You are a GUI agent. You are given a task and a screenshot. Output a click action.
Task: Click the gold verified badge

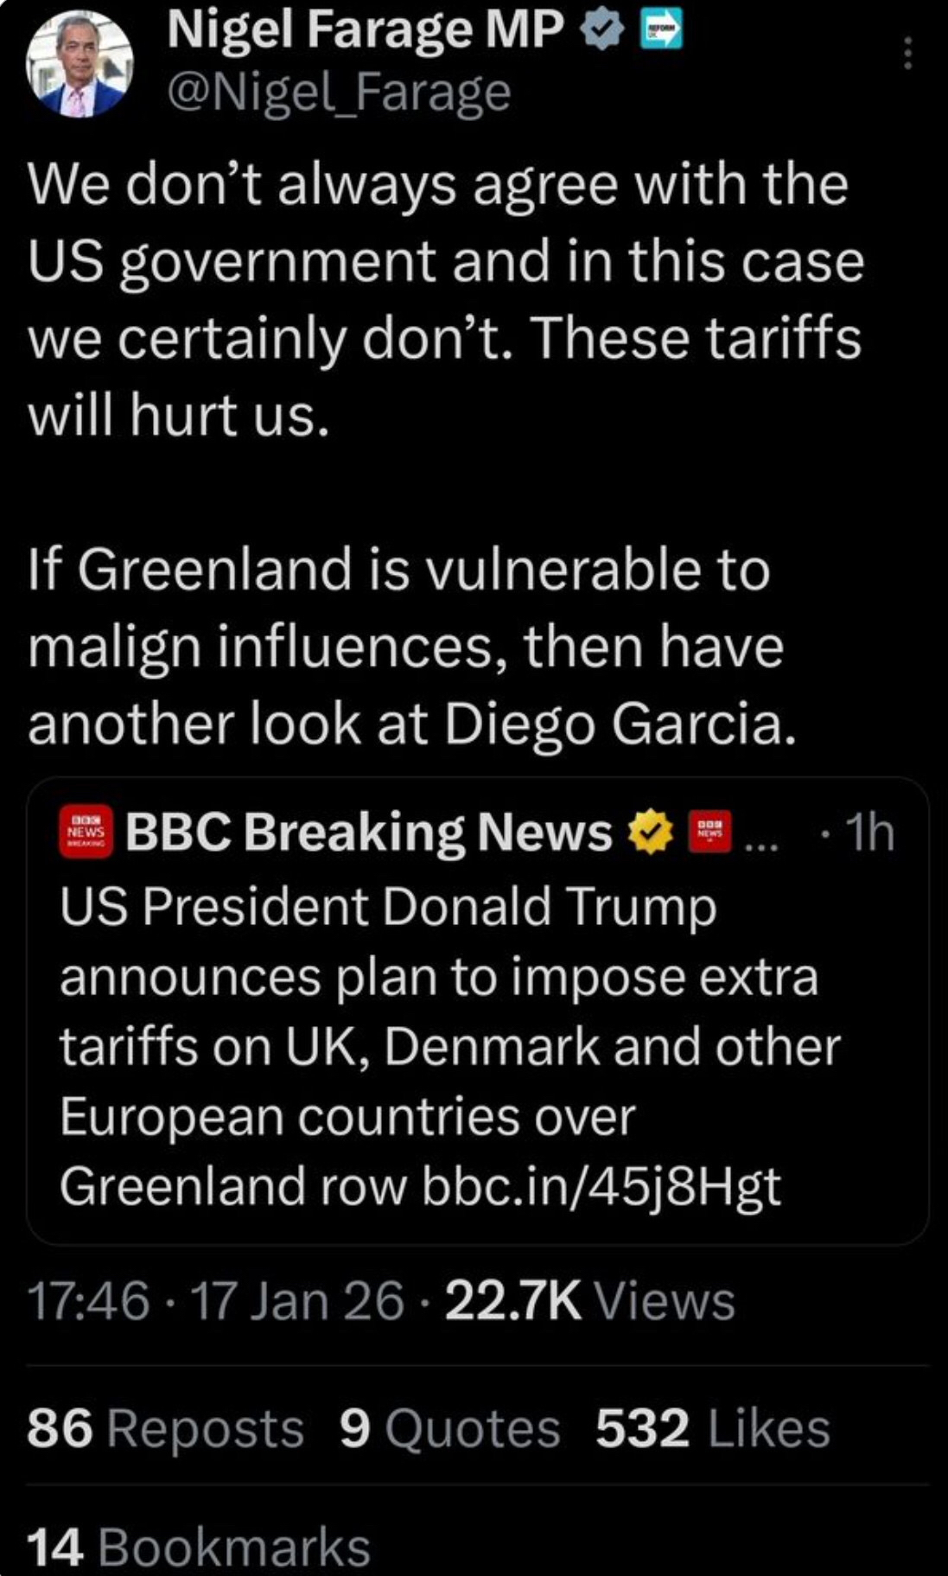[648, 832]
